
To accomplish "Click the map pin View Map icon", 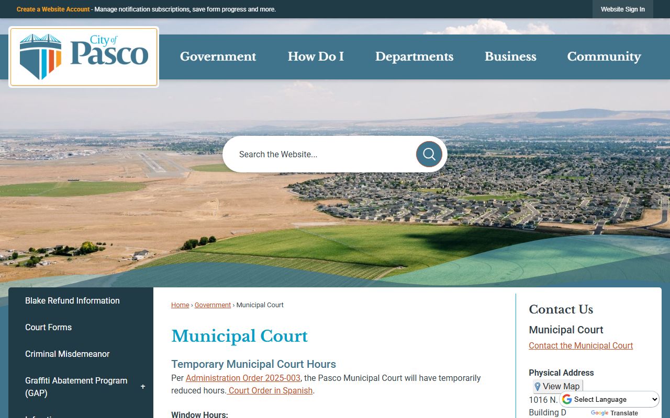I will tap(538, 387).
